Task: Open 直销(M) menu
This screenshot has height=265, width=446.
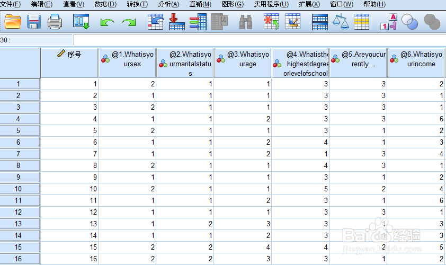Action: click(201, 4)
